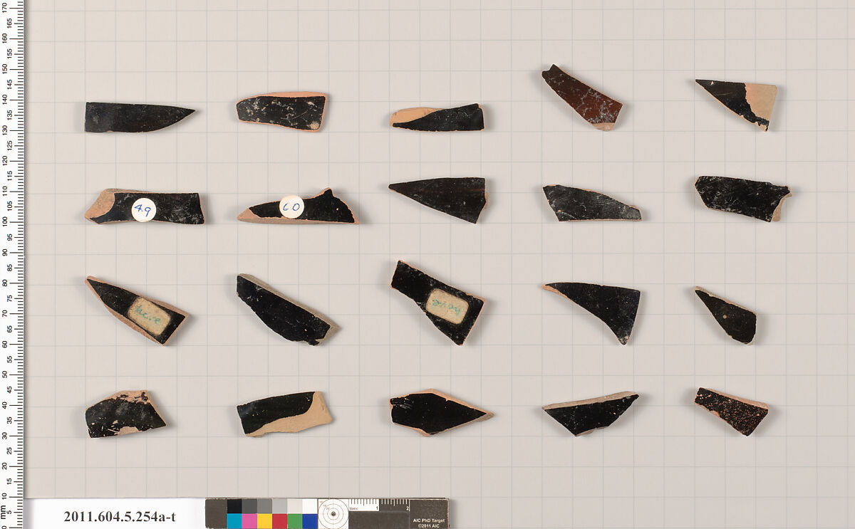The height and width of the screenshot is (529, 855).
Task: Click the red patch on the color chart
Action: 279,521
